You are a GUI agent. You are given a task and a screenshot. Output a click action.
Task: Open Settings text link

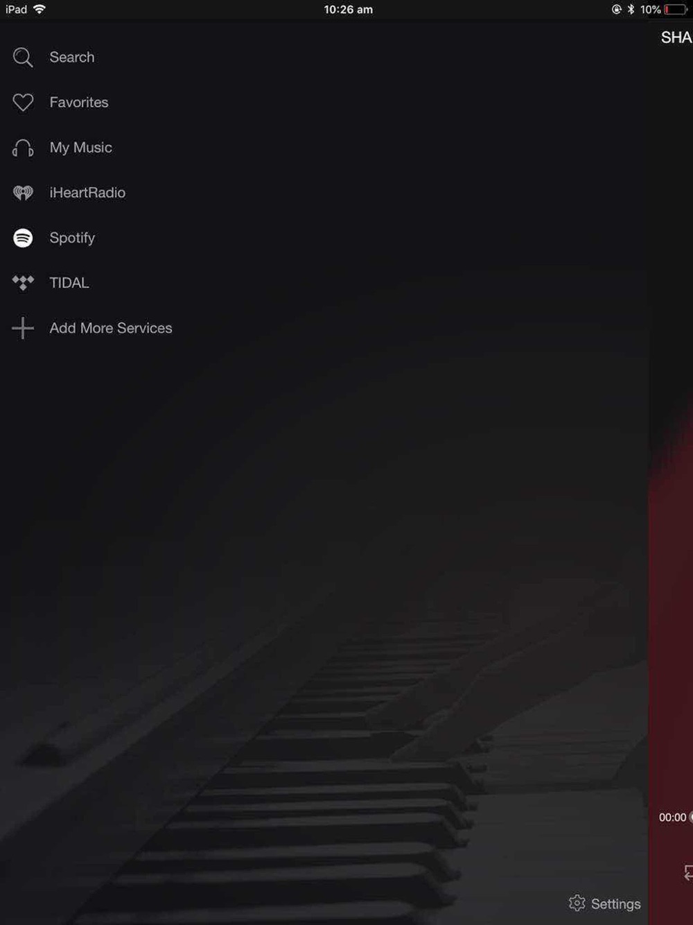616,904
